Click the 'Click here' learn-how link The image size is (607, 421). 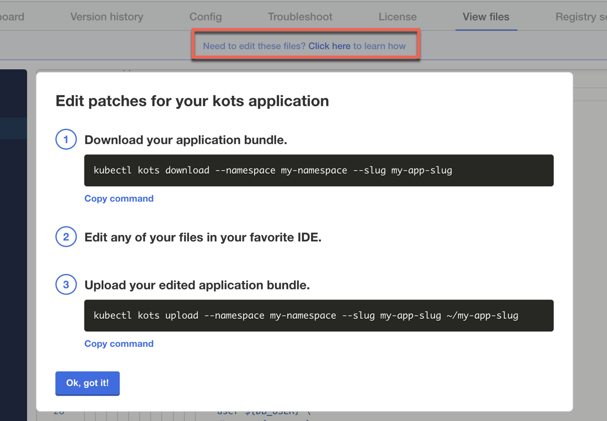[x=329, y=46]
